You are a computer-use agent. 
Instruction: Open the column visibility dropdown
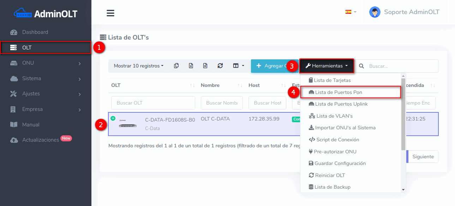point(239,66)
